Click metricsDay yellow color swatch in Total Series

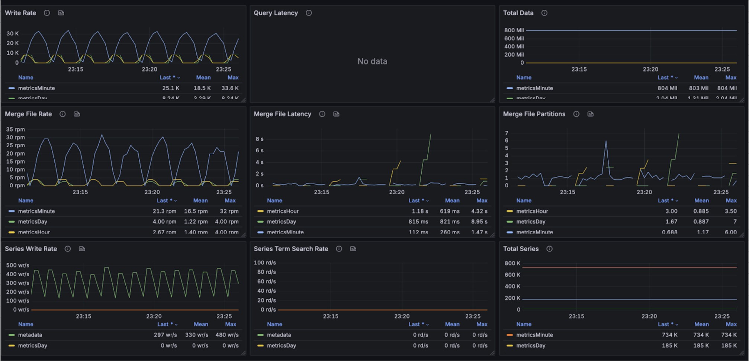pos(509,345)
